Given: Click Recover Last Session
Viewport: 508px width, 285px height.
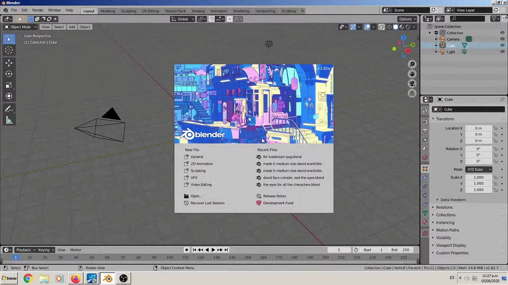Looking at the screenshot, I should click(x=208, y=203).
